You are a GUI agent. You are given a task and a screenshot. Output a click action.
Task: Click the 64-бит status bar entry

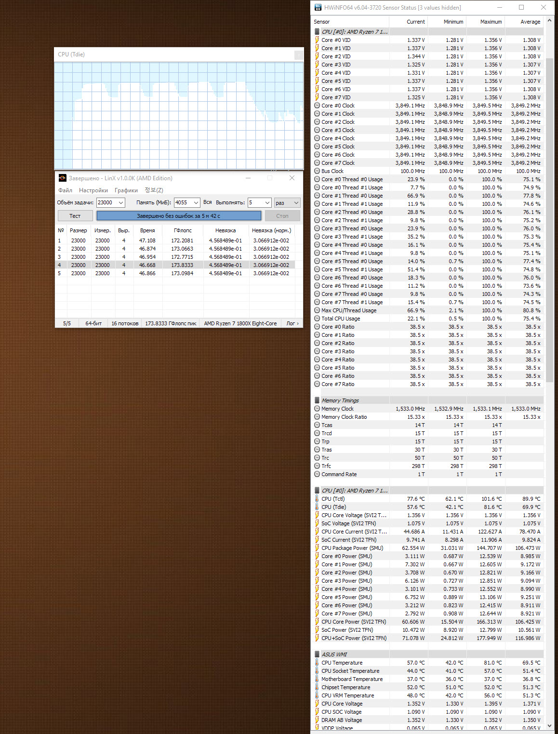click(x=93, y=323)
